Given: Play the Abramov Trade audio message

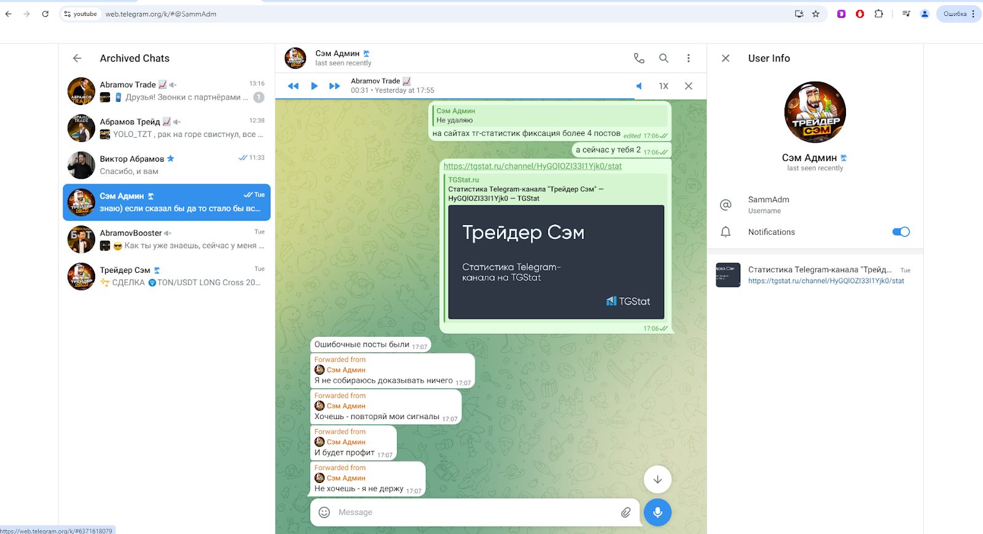Looking at the screenshot, I should tap(314, 86).
